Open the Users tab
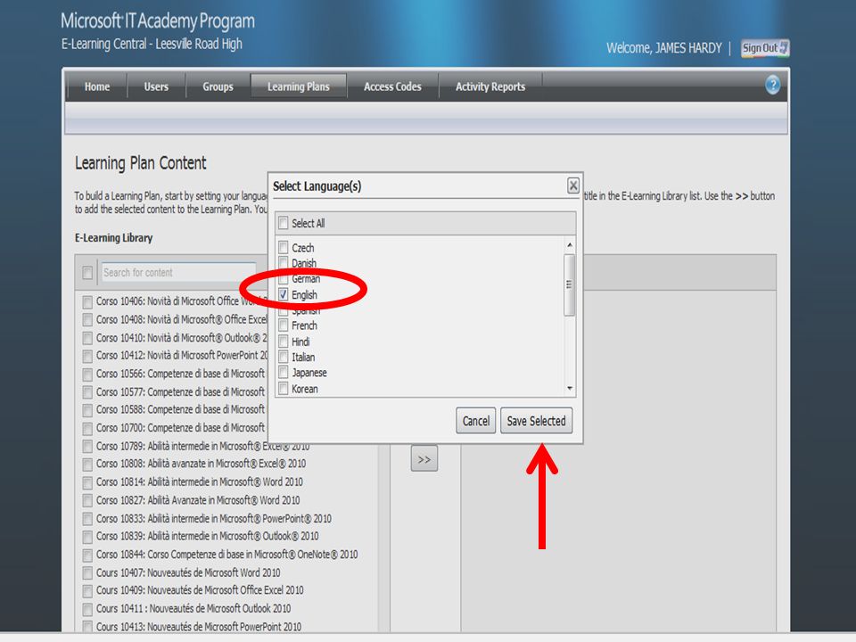 pos(156,86)
